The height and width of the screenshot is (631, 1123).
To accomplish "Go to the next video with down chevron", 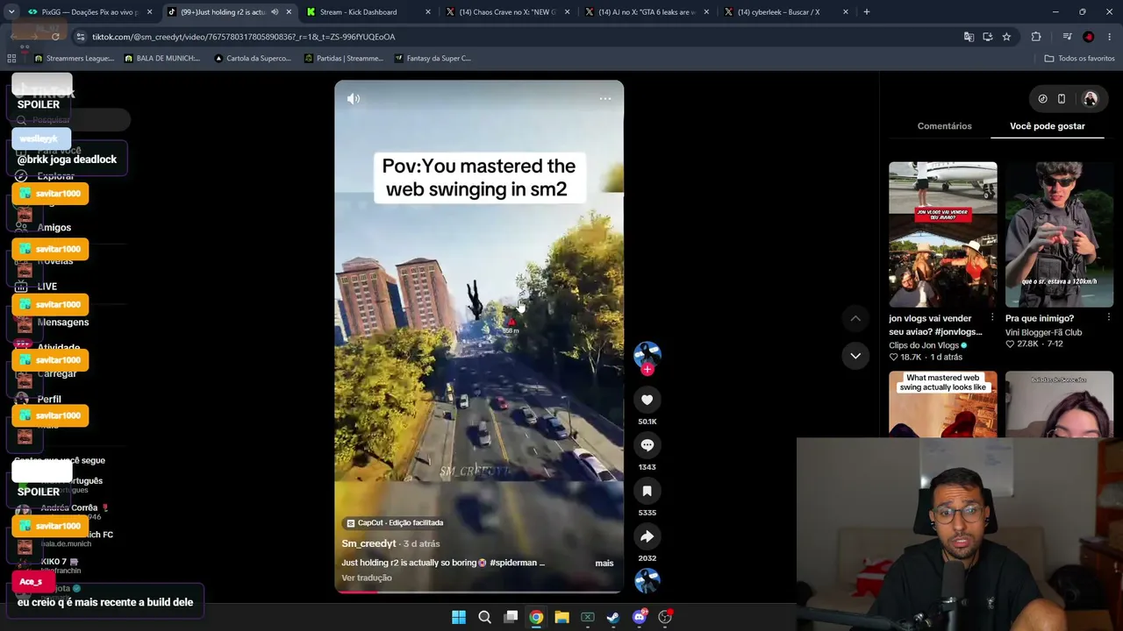I will (855, 356).
